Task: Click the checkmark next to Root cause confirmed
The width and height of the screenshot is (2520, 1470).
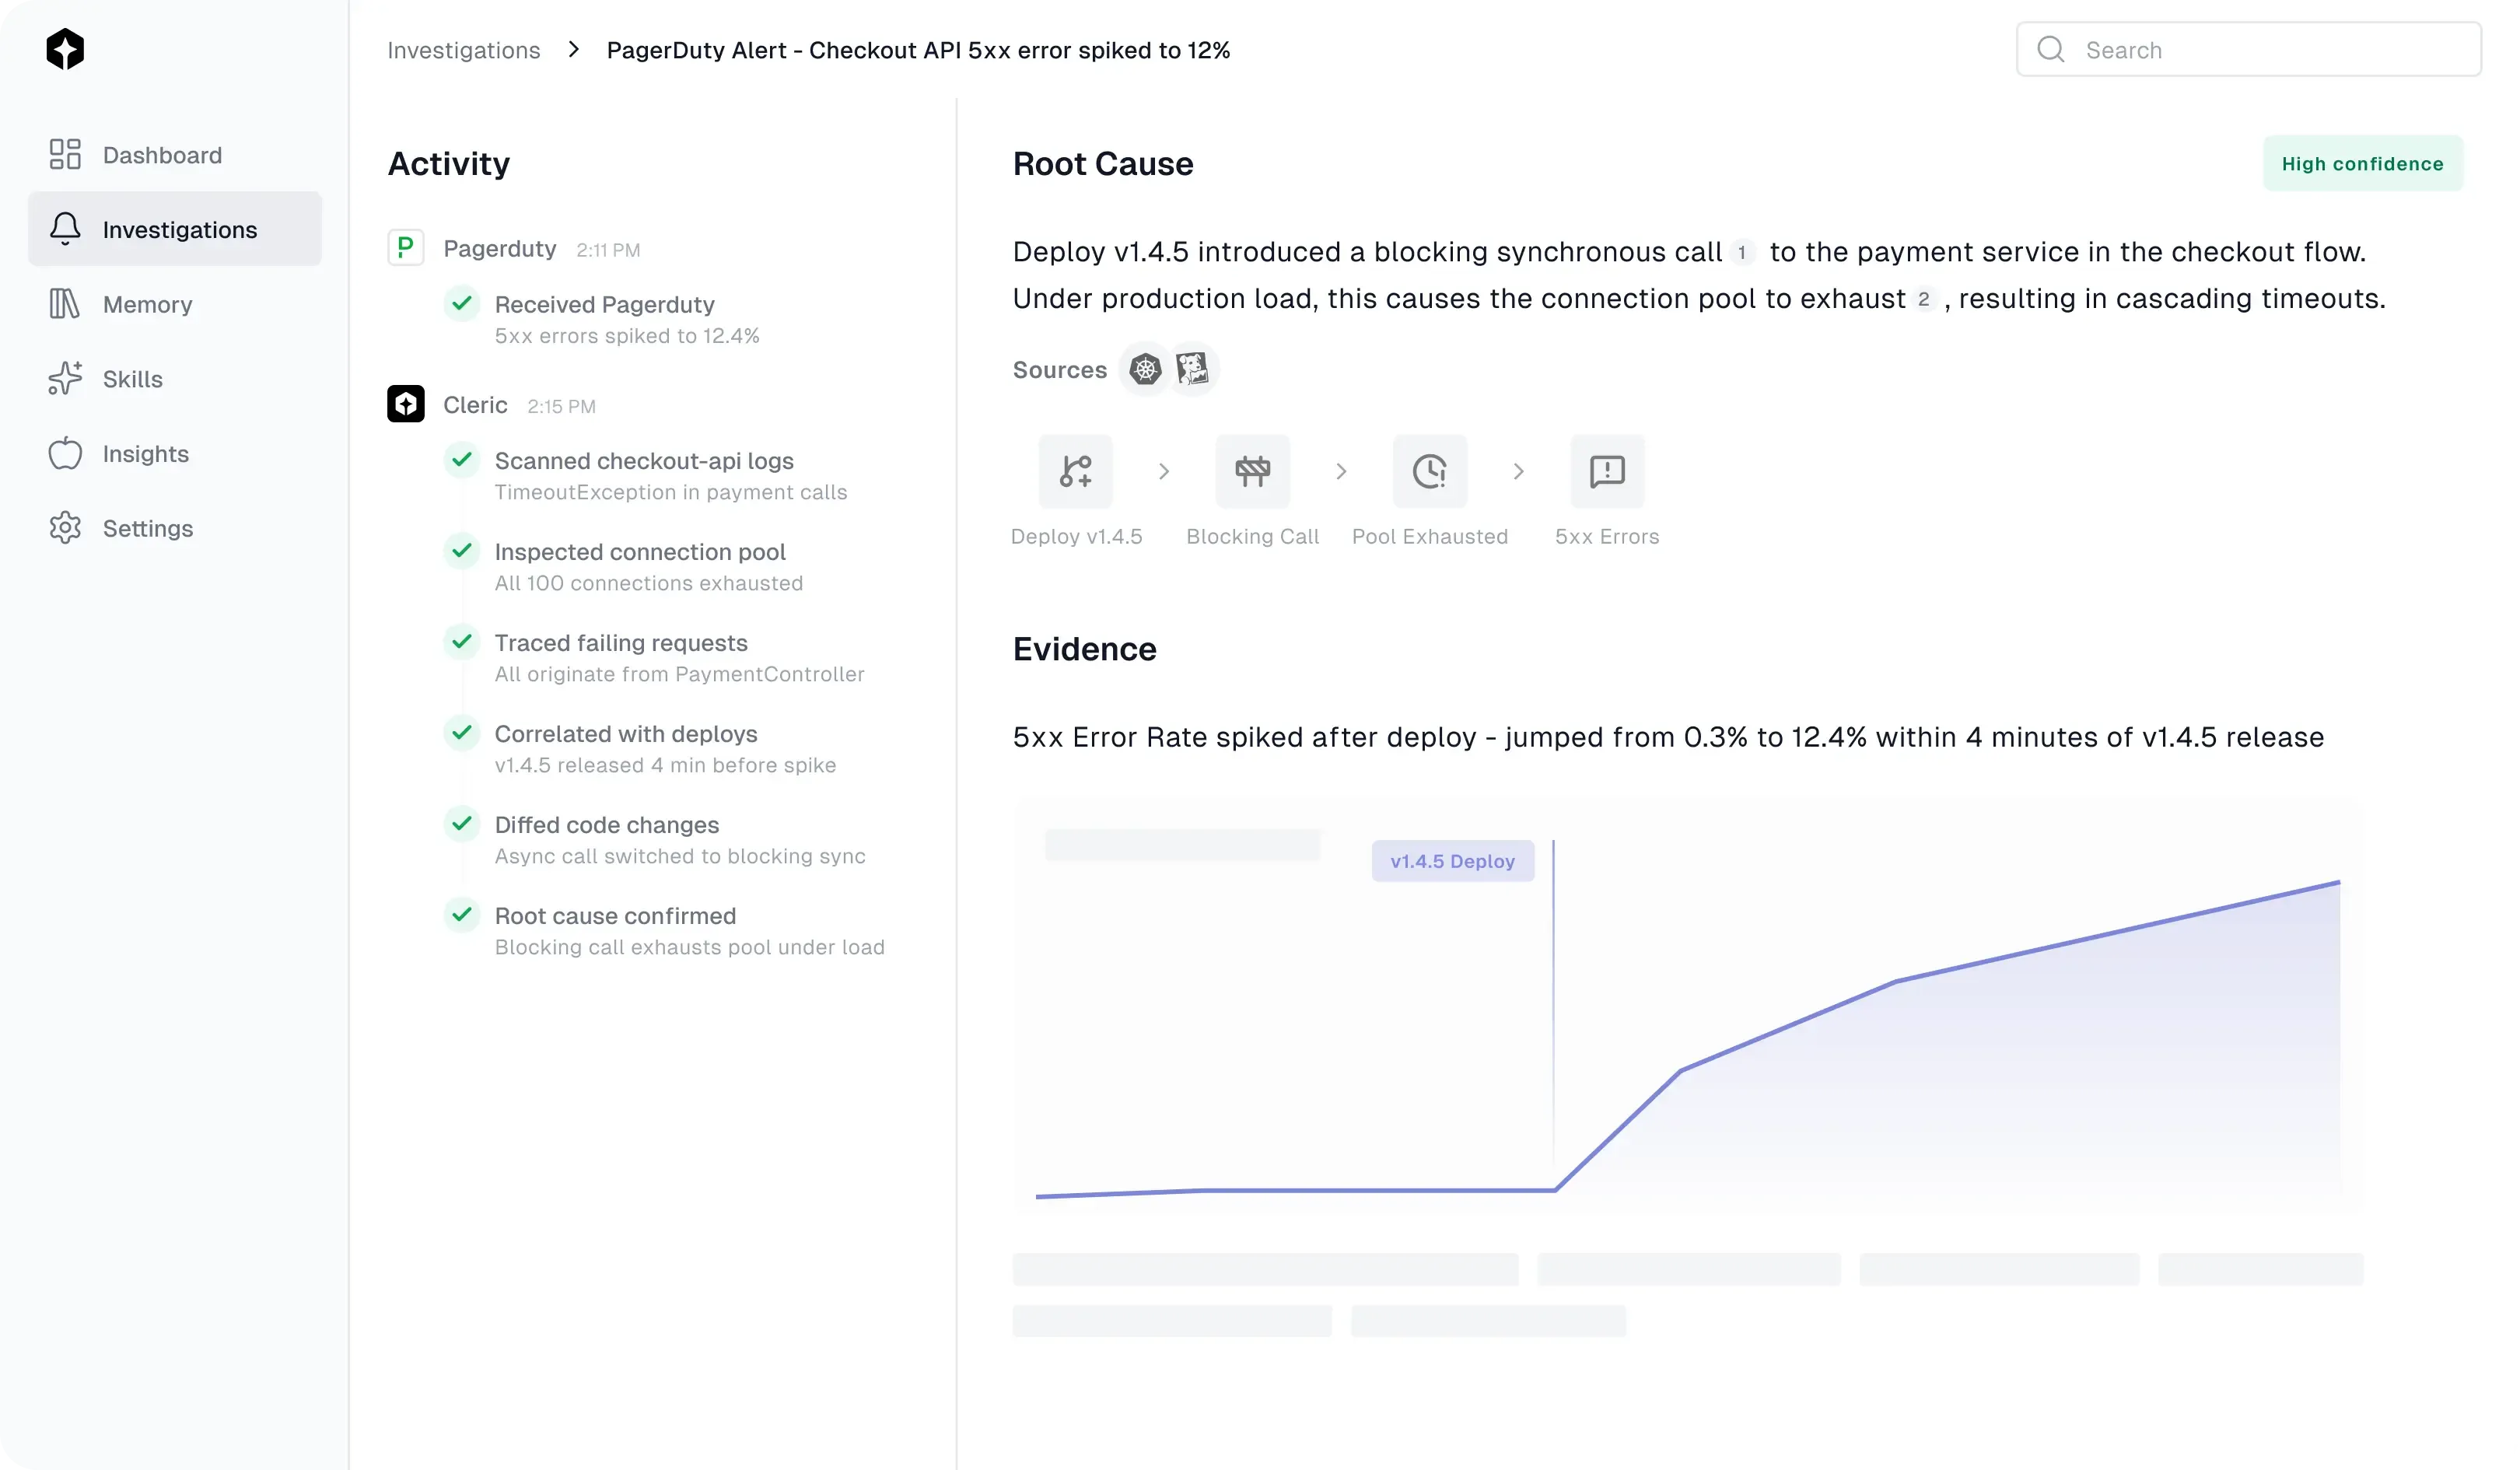Action: coord(461,915)
